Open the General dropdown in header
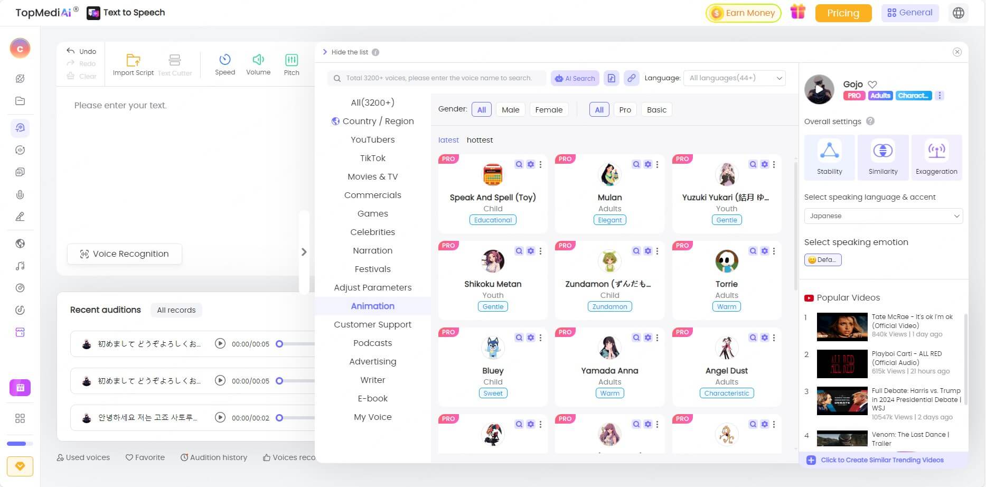 tap(910, 13)
